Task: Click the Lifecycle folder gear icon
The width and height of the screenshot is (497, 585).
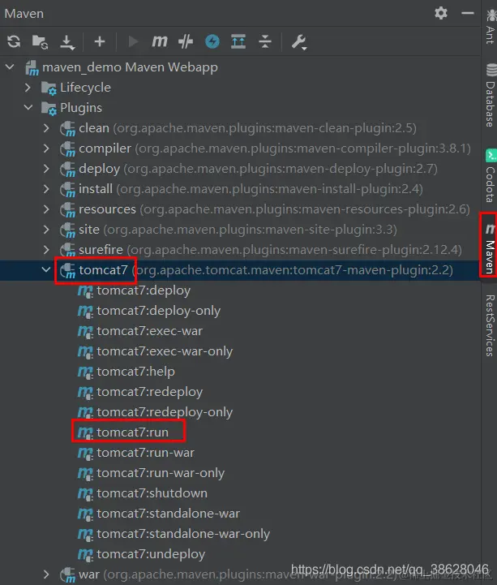Action: click(49, 88)
